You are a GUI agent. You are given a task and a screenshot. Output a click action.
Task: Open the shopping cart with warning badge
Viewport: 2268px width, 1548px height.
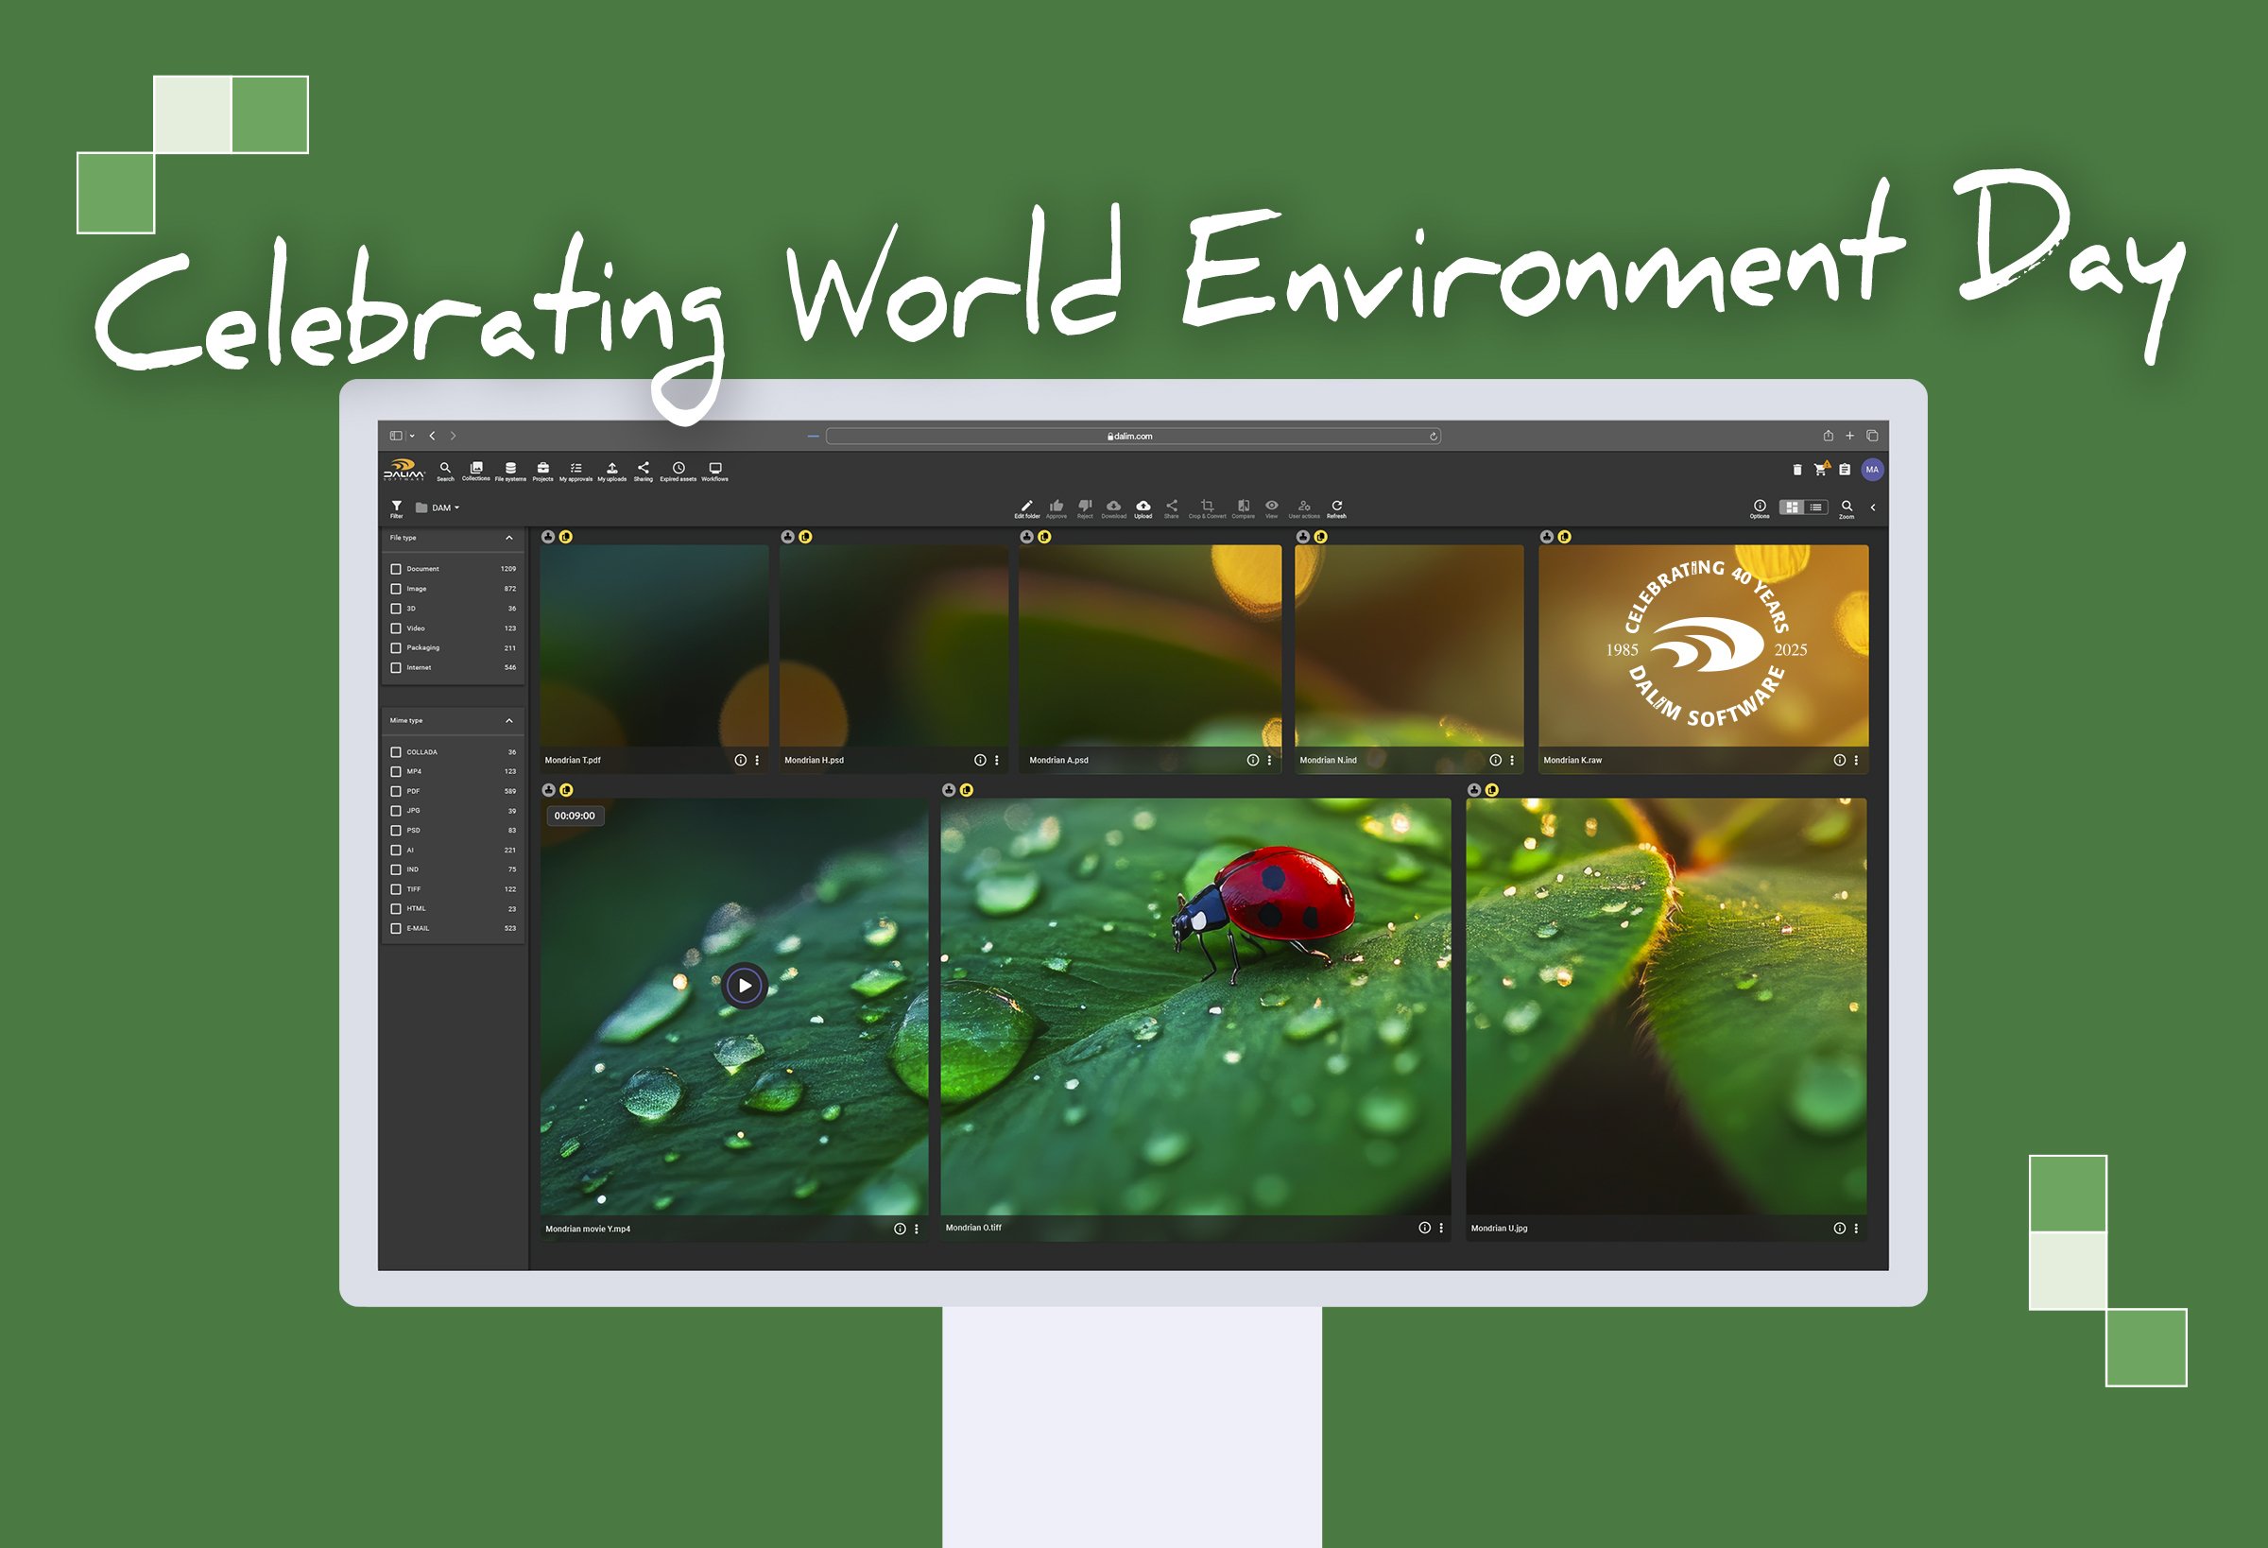(1821, 469)
